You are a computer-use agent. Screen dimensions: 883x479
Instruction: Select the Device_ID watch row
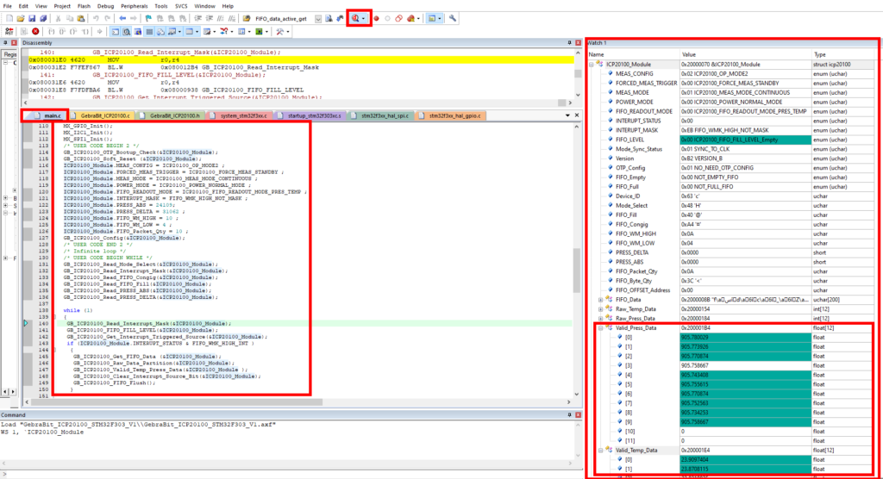point(731,196)
